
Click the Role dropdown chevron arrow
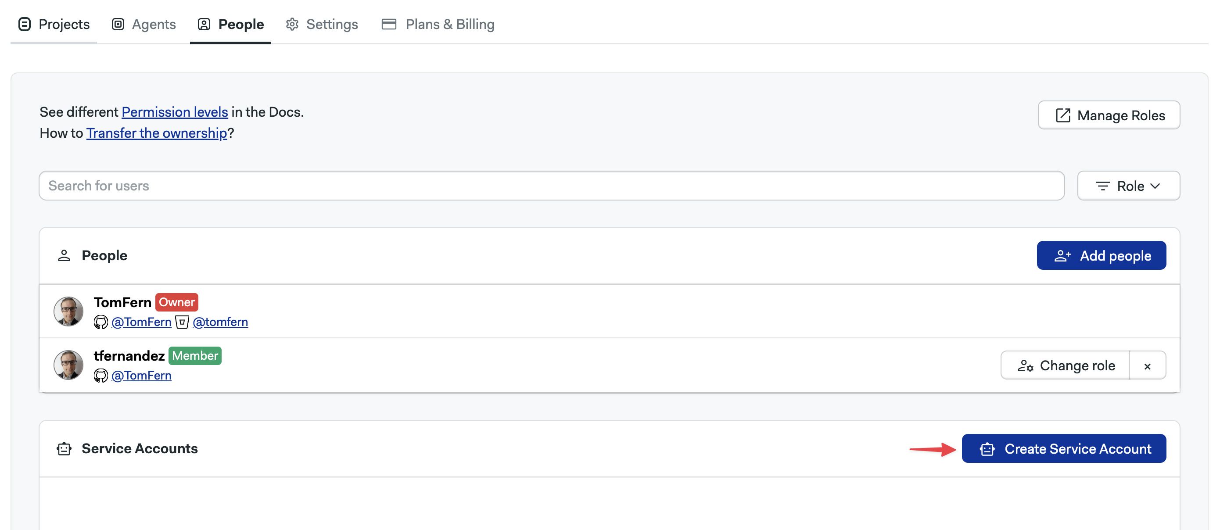tap(1155, 186)
